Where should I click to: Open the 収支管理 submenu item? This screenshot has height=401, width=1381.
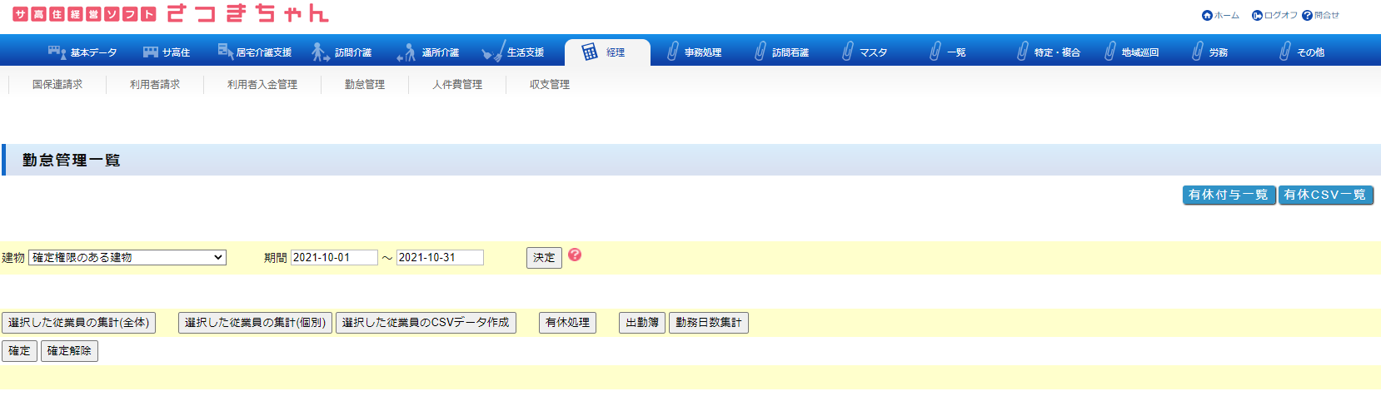[x=550, y=85]
